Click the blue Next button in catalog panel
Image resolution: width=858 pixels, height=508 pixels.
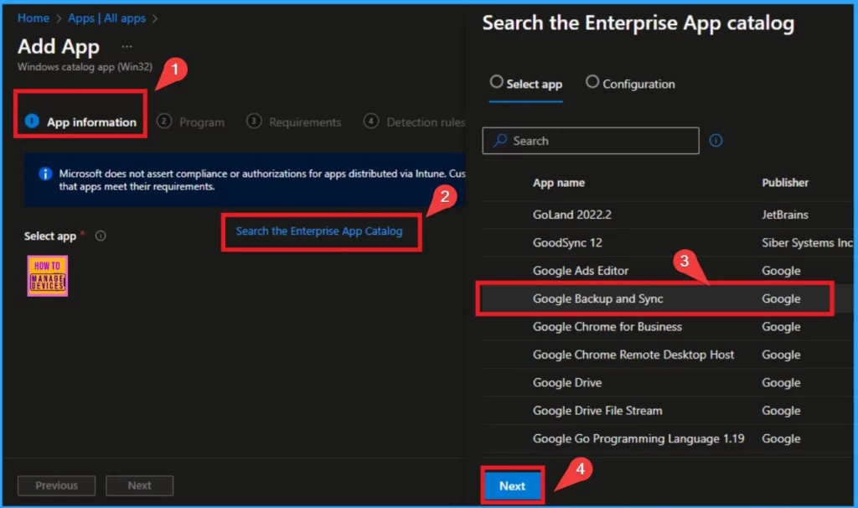(512, 485)
